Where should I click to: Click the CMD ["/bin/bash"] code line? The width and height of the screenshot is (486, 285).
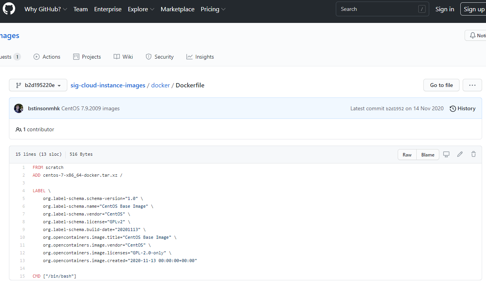pos(54,276)
